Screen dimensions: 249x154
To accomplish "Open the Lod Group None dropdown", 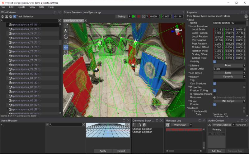I will coord(229,73).
